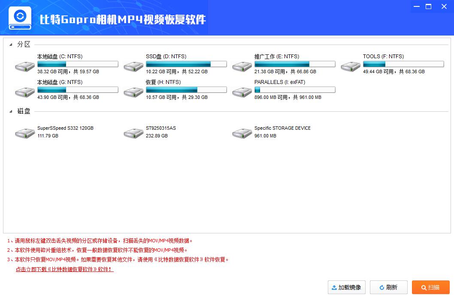Click the PARALLELS I: drive usage bar
The height and width of the screenshot is (298, 454).
295,90
